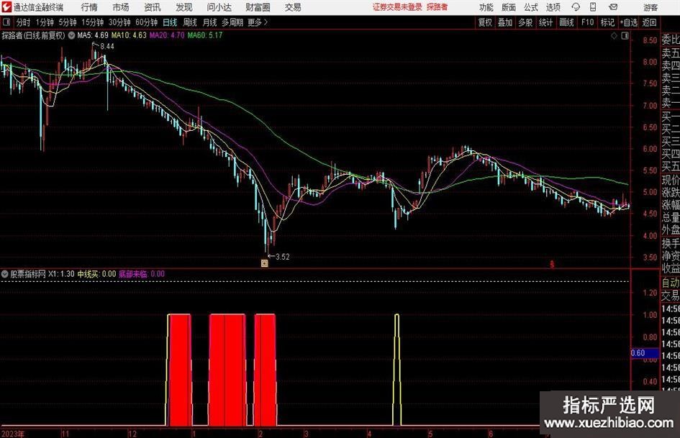Image resolution: width=680 pixels, height=438 pixels.
Task: Click the 3.52 low price label
Action: pos(282,257)
